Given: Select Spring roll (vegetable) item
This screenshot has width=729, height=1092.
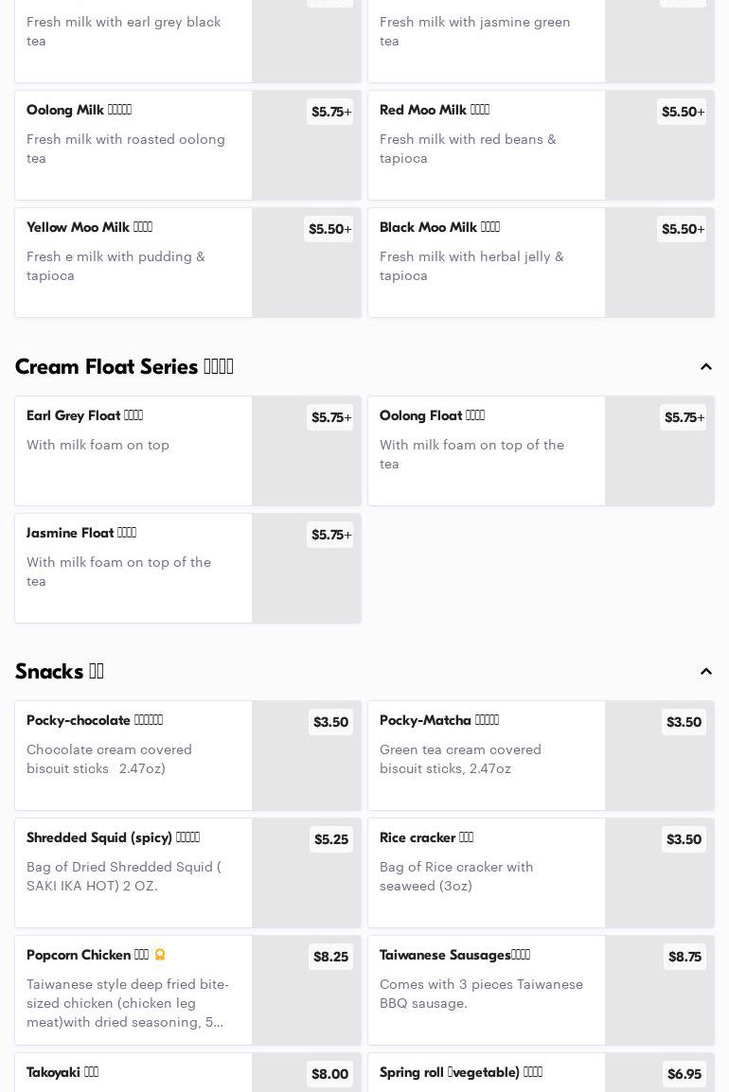Looking at the screenshot, I should coord(487,1074).
